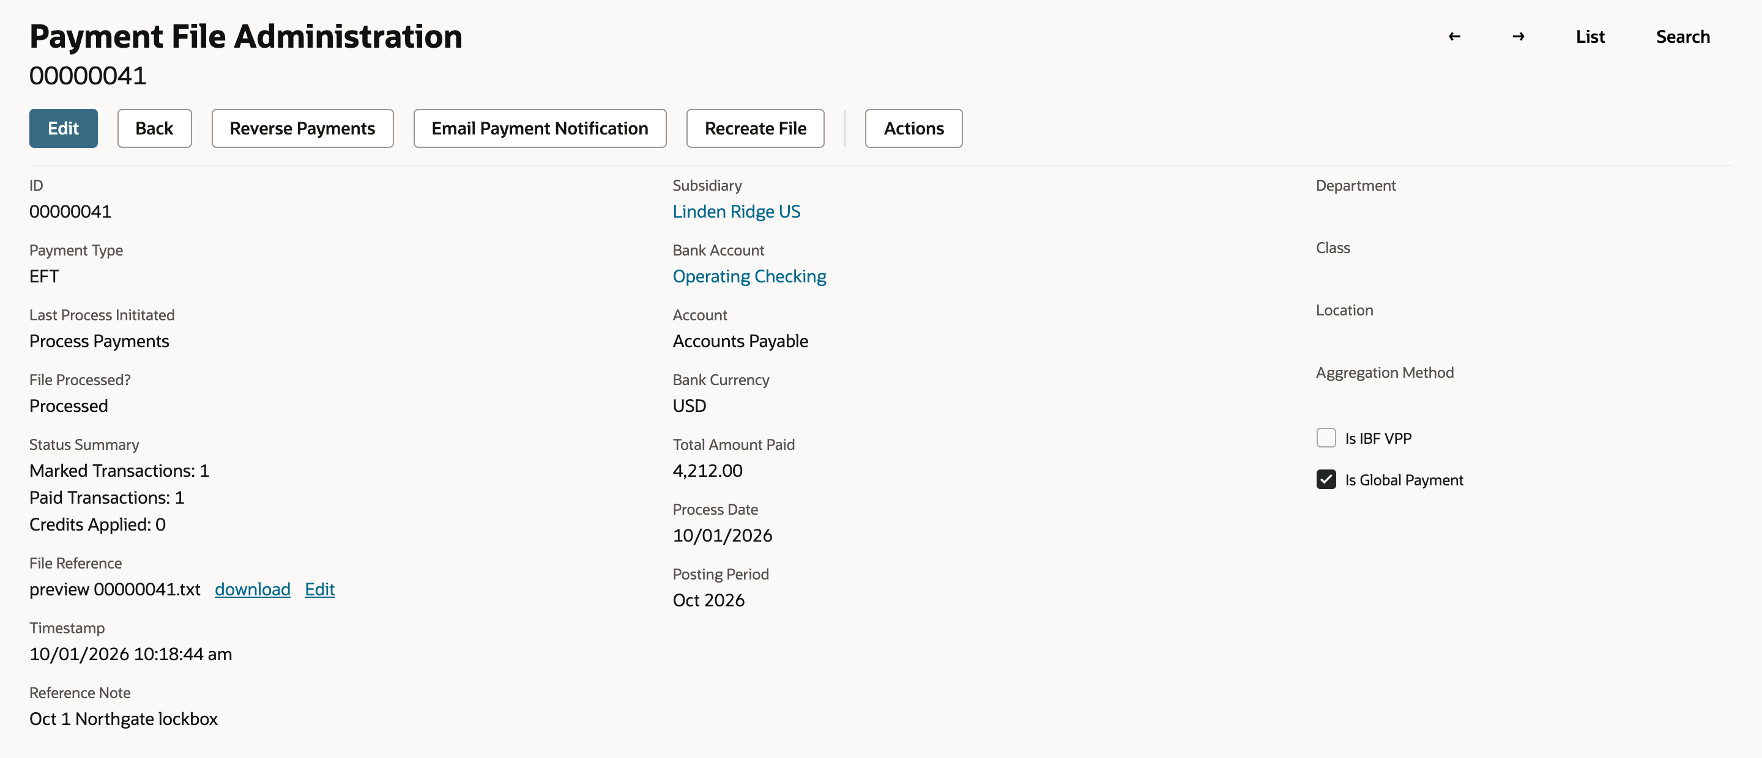
Task: Click the Location label
Action: pos(1344,311)
